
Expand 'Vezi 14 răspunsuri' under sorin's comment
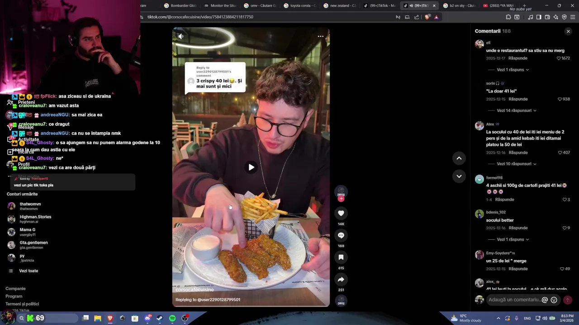click(517, 110)
